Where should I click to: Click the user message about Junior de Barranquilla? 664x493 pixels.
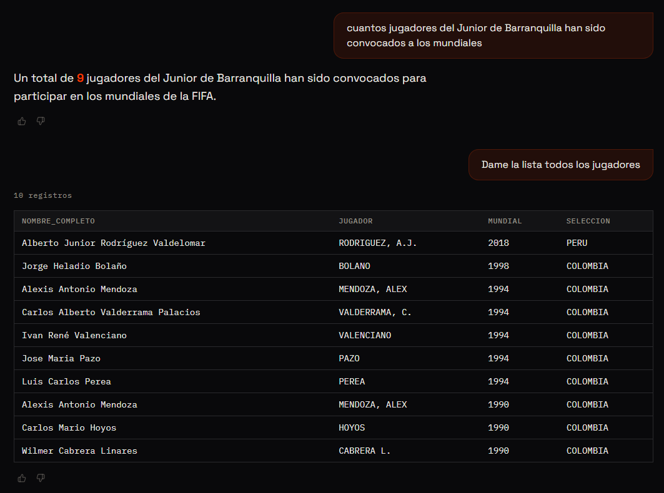click(x=493, y=36)
